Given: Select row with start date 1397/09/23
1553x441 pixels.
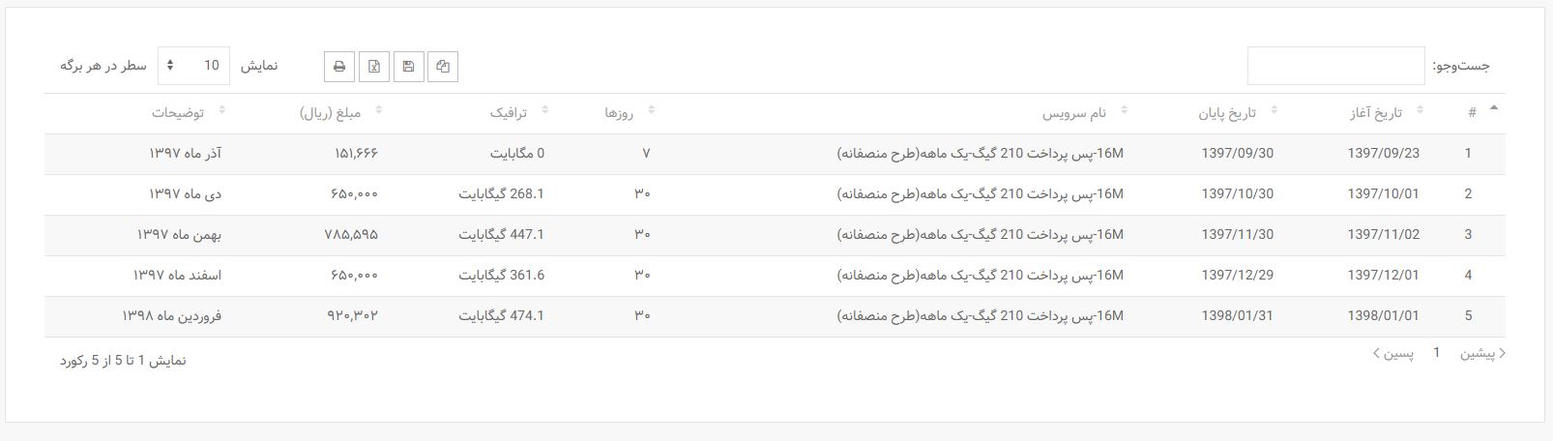Looking at the screenshot, I should click(775, 154).
